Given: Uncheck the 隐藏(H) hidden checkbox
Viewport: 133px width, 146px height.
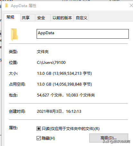Looking at the screenshot, I should (x=39, y=138).
